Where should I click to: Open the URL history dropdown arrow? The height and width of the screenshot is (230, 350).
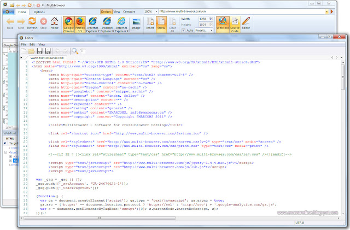(327, 11)
